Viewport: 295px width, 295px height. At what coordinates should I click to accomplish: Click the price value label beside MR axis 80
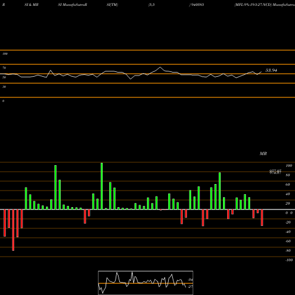tap(276, 172)
